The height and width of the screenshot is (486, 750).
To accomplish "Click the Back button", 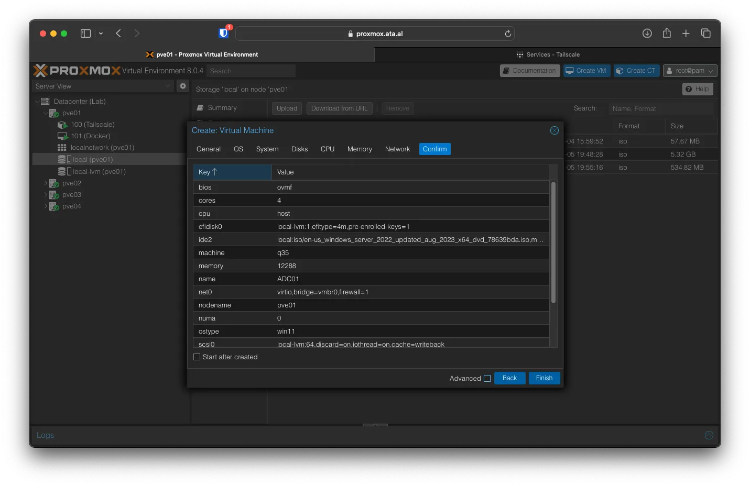I will pos(509,378).
